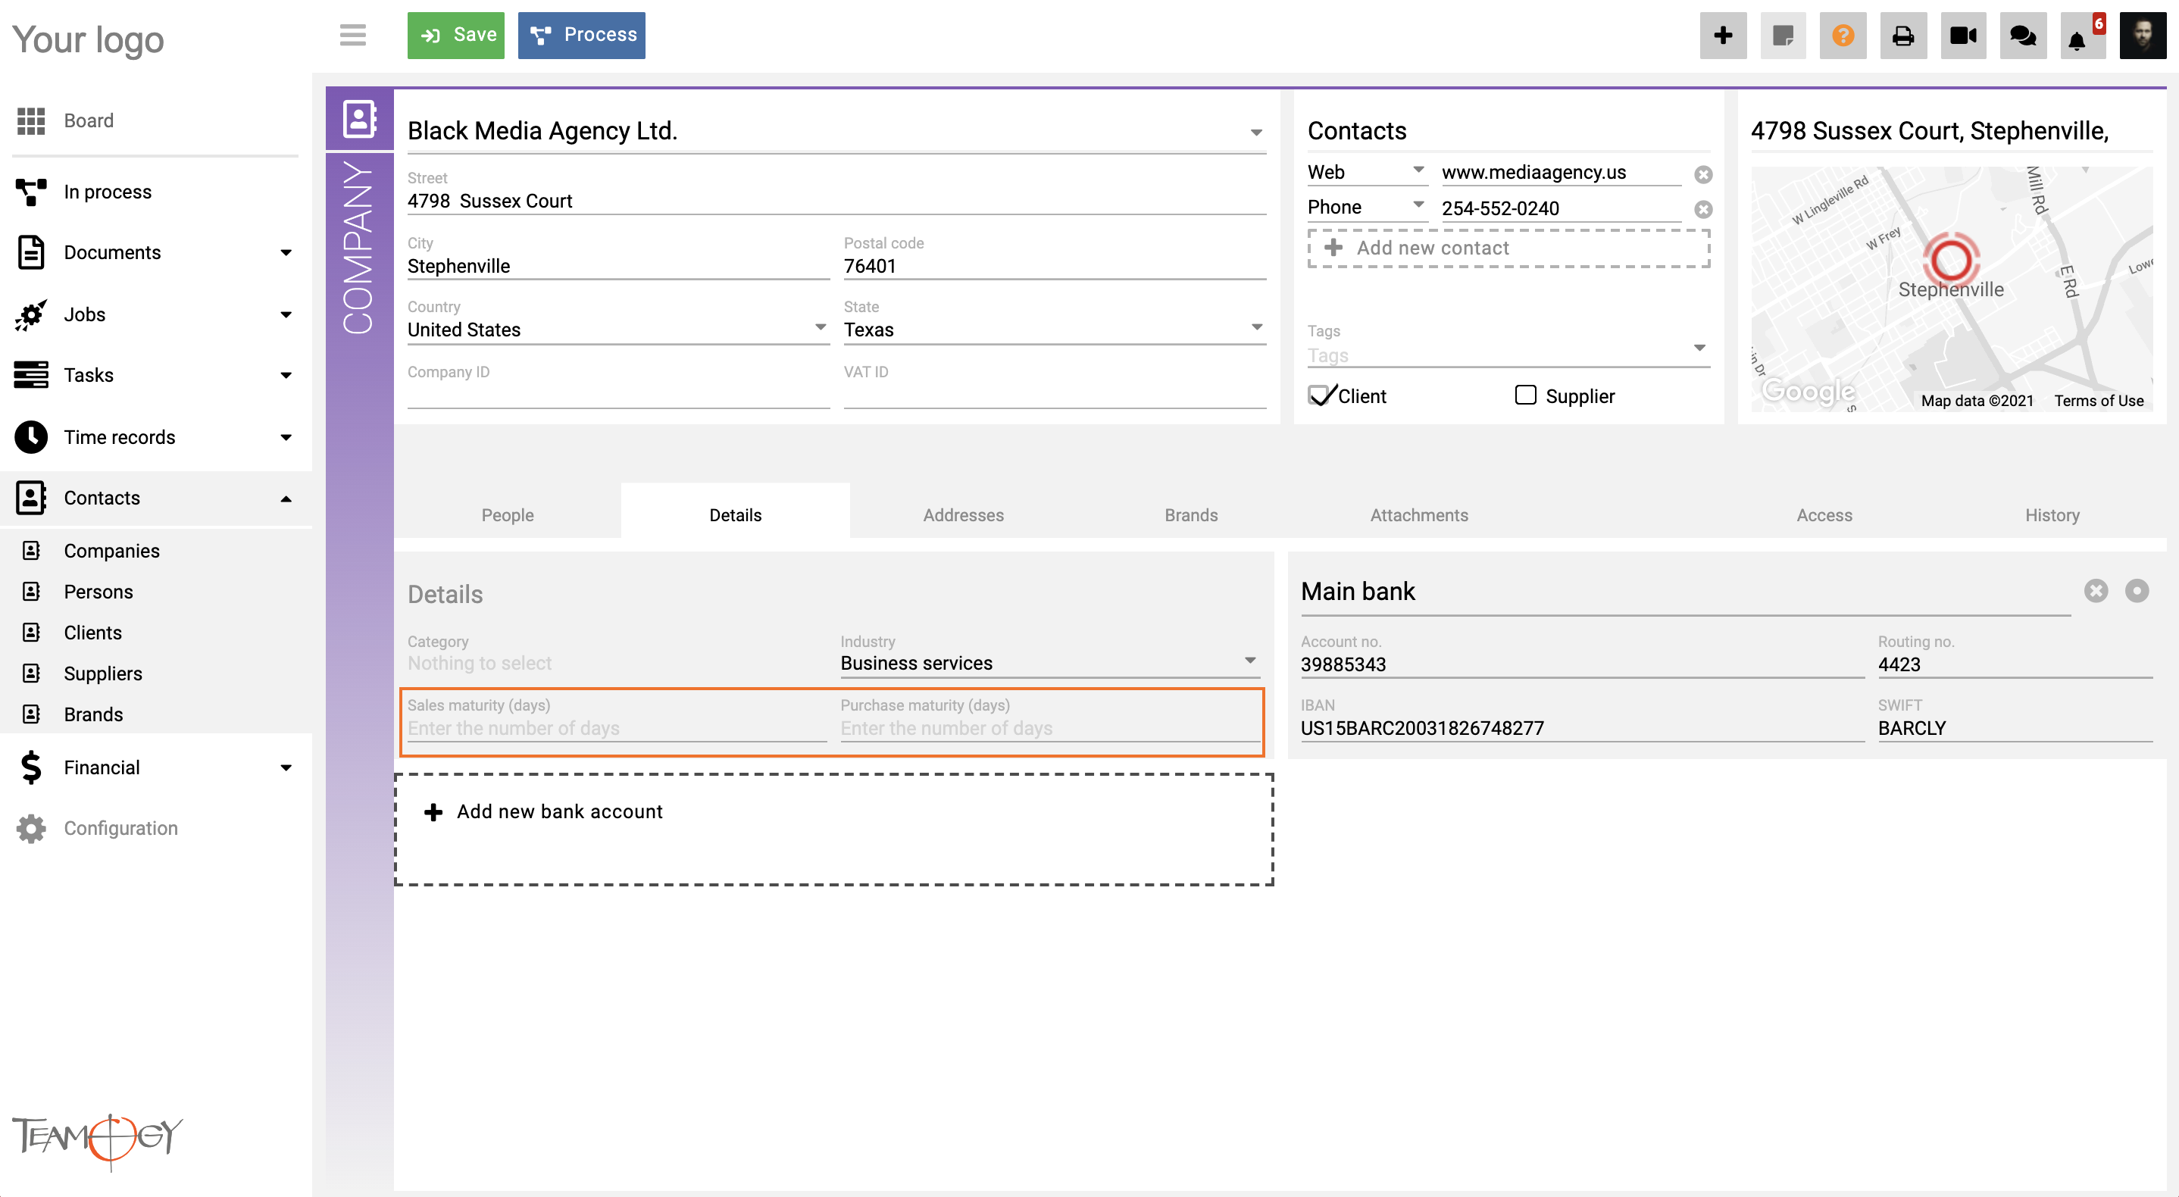Switch to the Addresses tab

pos(964,514)
